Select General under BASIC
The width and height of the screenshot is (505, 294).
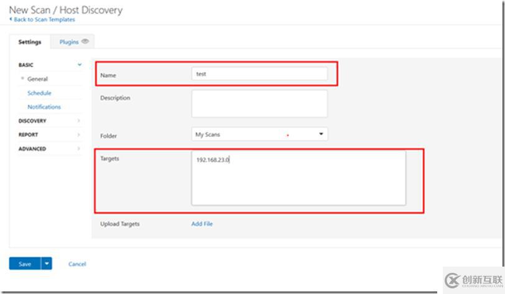click(x=37, y=79)
